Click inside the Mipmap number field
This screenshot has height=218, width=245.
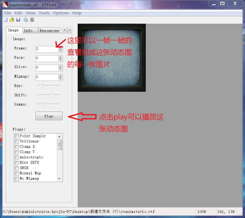point(47,77)
